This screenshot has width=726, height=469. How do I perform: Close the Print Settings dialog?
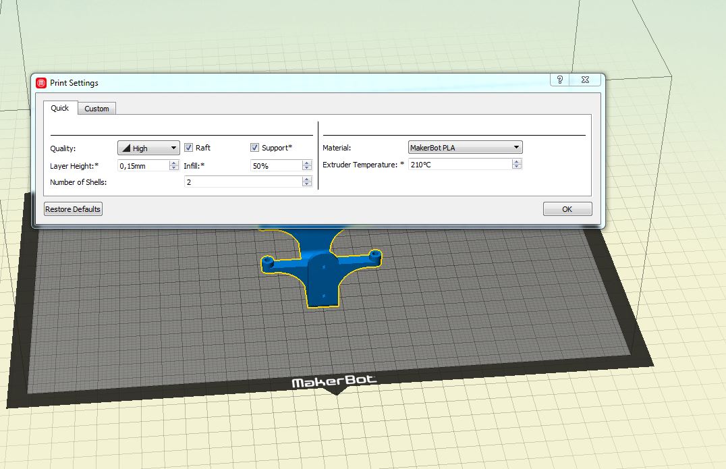pos(585,80)
